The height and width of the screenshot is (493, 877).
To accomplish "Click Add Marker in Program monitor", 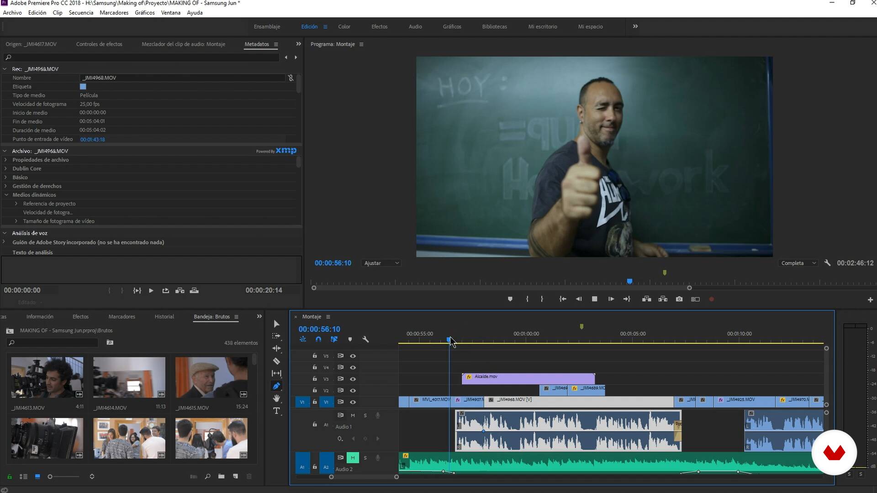I will pos(510,299).
